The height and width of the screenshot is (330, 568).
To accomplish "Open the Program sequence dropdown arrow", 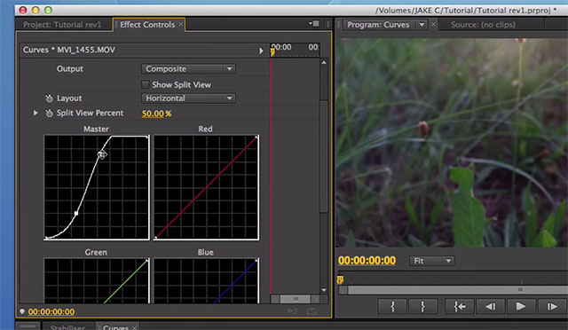I will click(422, 25).
